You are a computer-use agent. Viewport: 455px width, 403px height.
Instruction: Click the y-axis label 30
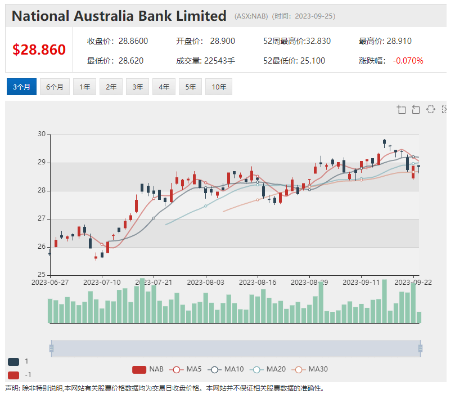click(42, 134)
